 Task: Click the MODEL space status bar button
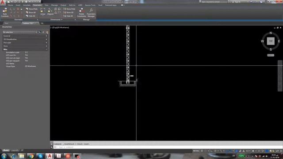(x=196, y=151)
